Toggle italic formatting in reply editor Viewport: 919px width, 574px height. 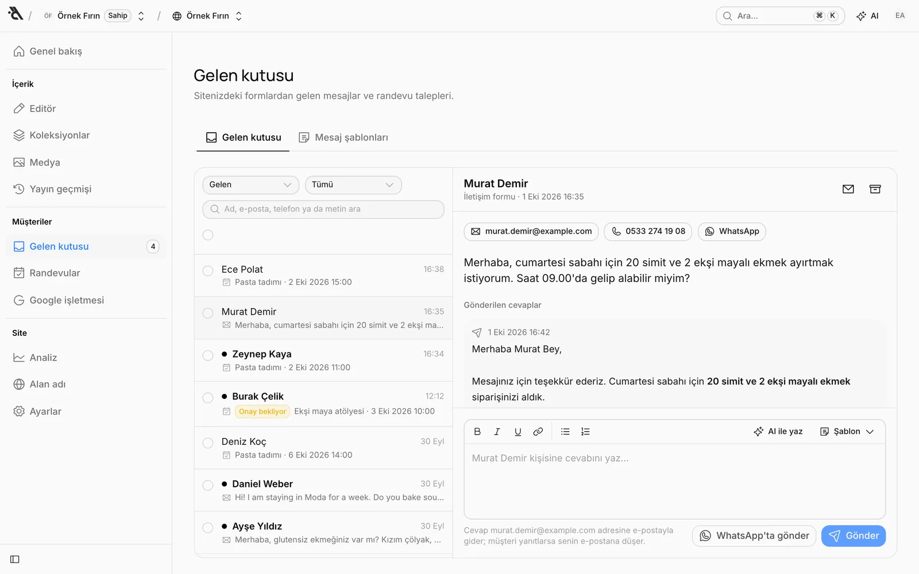coord(497,432)
